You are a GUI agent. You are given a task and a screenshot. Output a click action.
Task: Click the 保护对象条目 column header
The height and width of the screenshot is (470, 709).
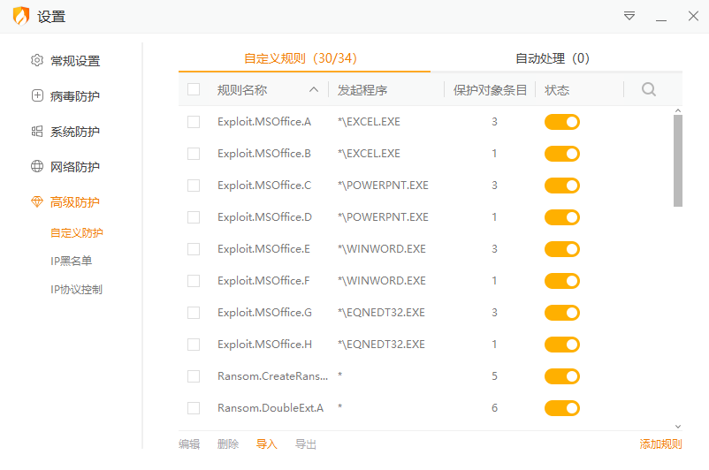(x=490, y=90)
